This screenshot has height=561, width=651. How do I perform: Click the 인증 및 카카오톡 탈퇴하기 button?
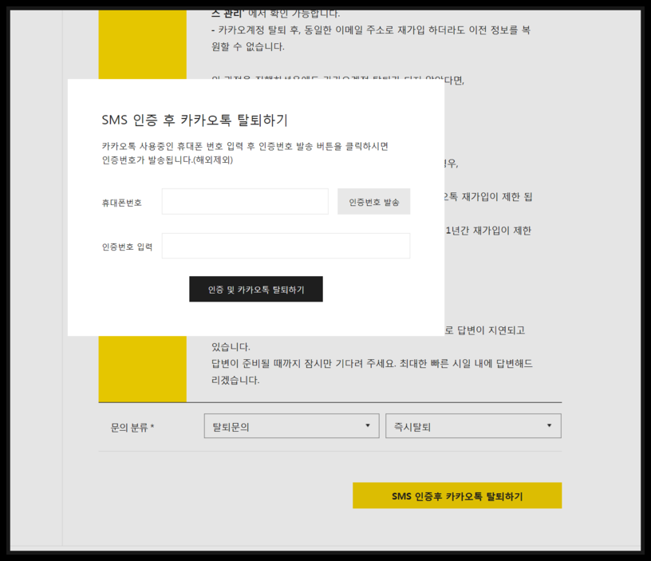click(x=256, y=289)
